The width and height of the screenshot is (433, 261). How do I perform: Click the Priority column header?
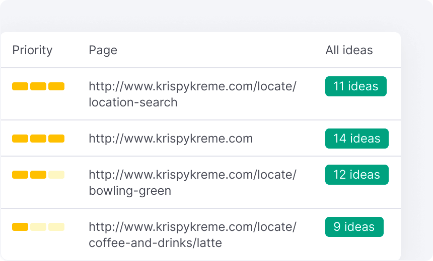(32, 50)
